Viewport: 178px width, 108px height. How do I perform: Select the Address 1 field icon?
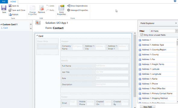click(140, 40)
